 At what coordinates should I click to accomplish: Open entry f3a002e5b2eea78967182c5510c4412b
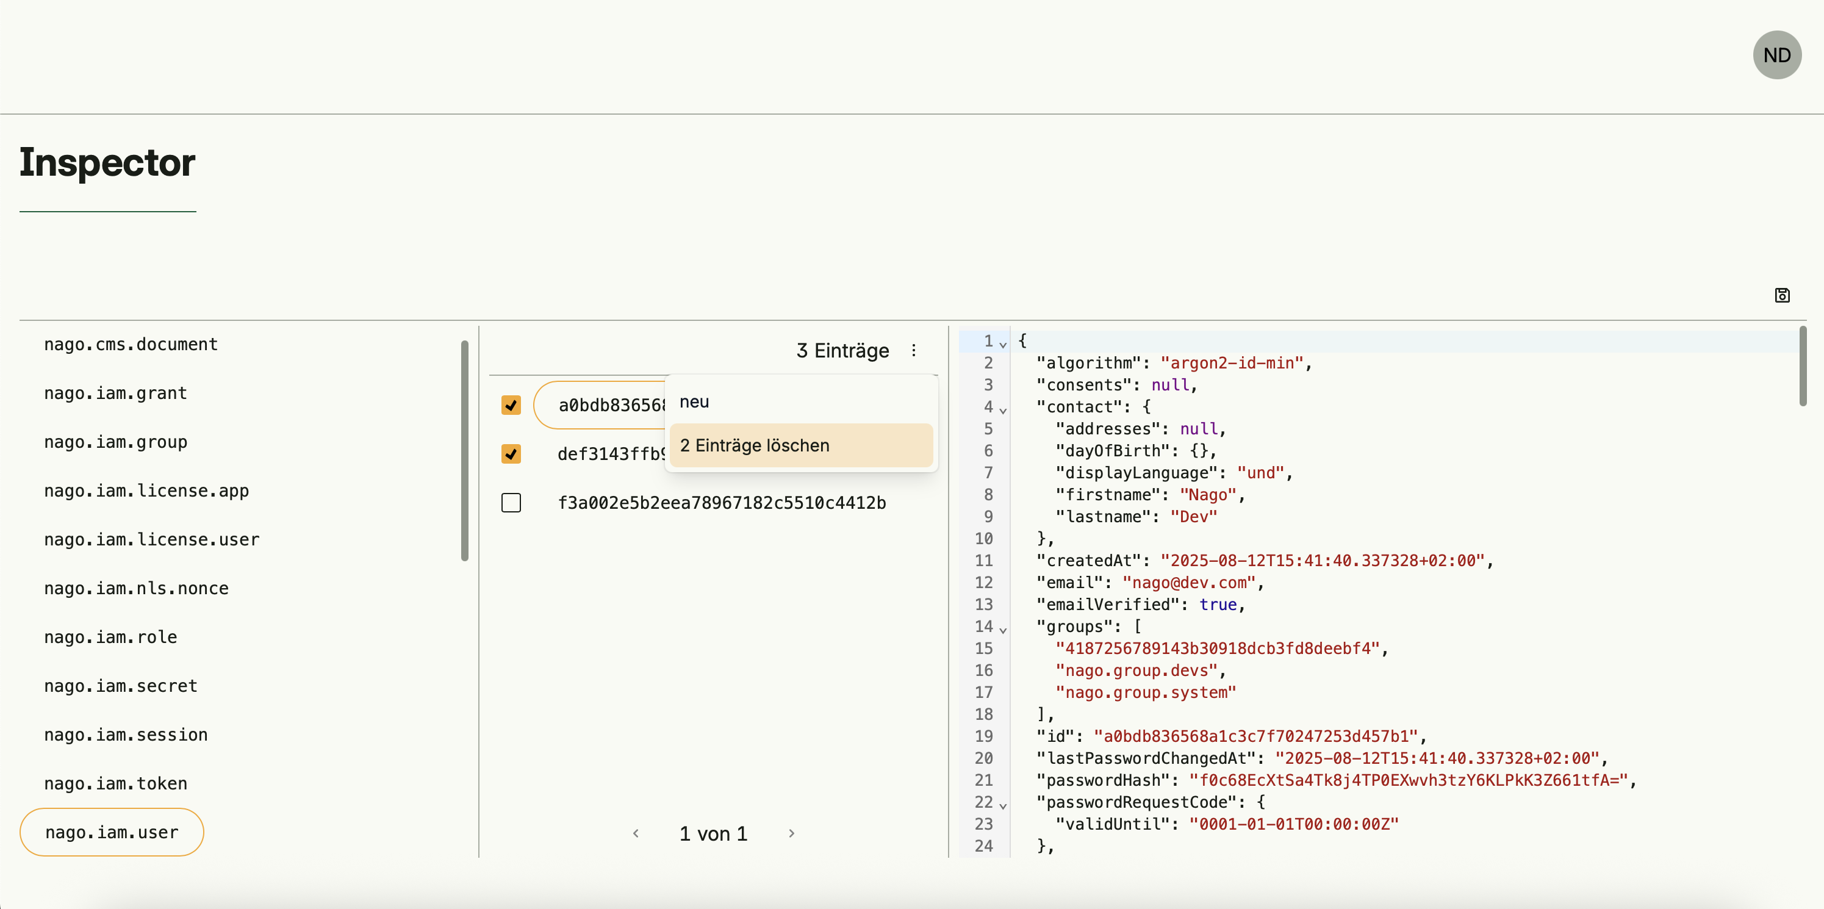click(721, 503)
